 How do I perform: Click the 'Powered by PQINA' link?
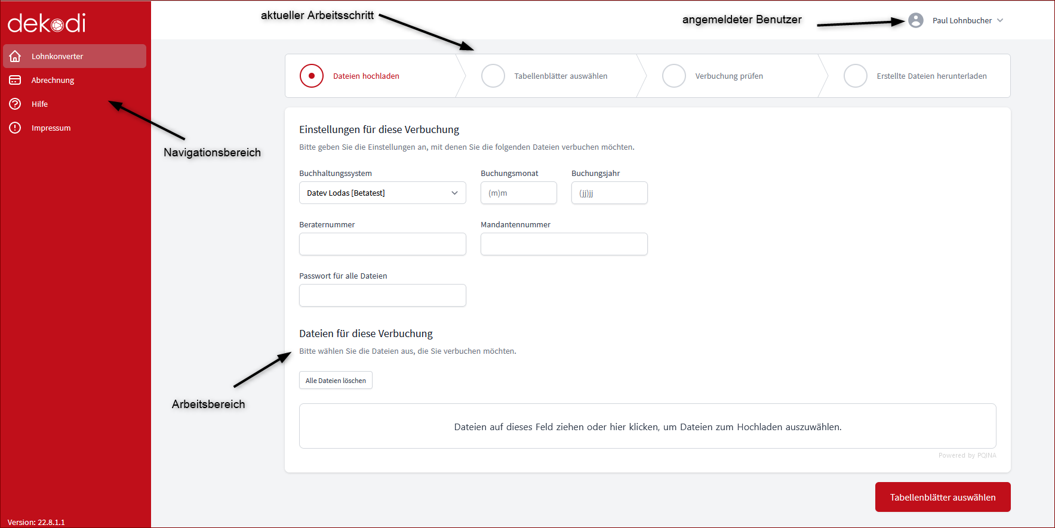[967, 455]
